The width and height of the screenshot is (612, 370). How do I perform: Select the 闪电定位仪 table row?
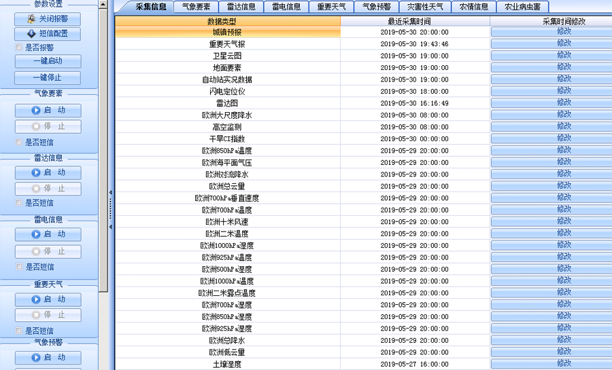[227, 92]
